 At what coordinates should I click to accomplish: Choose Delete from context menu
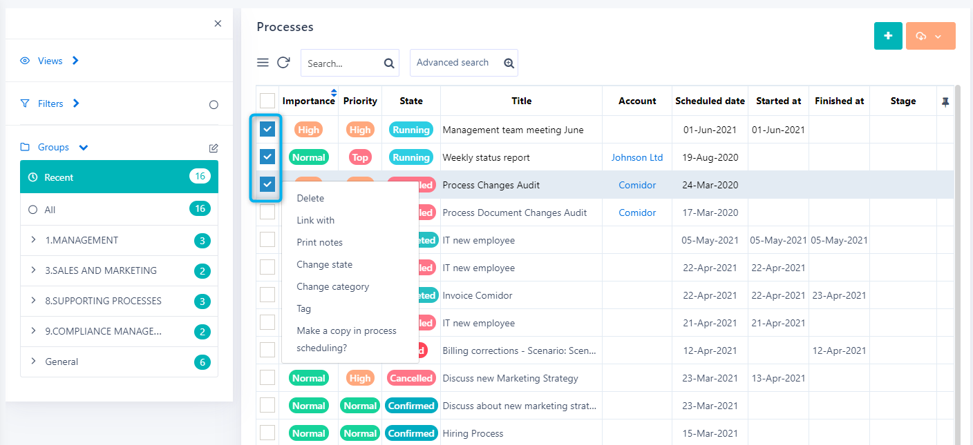[310, 198]
